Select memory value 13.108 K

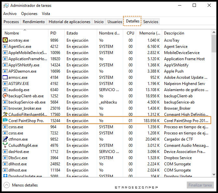(x=152, y=90)
